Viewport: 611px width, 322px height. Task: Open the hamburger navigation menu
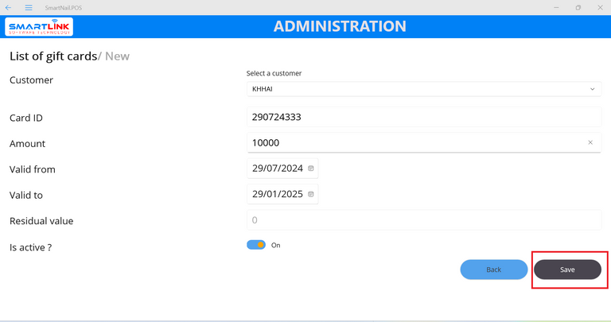pos(29,7)
